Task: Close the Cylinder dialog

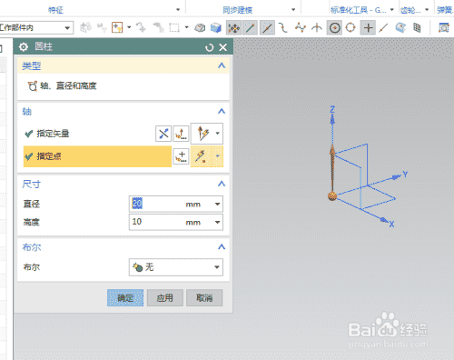Action: coord(223,47)
